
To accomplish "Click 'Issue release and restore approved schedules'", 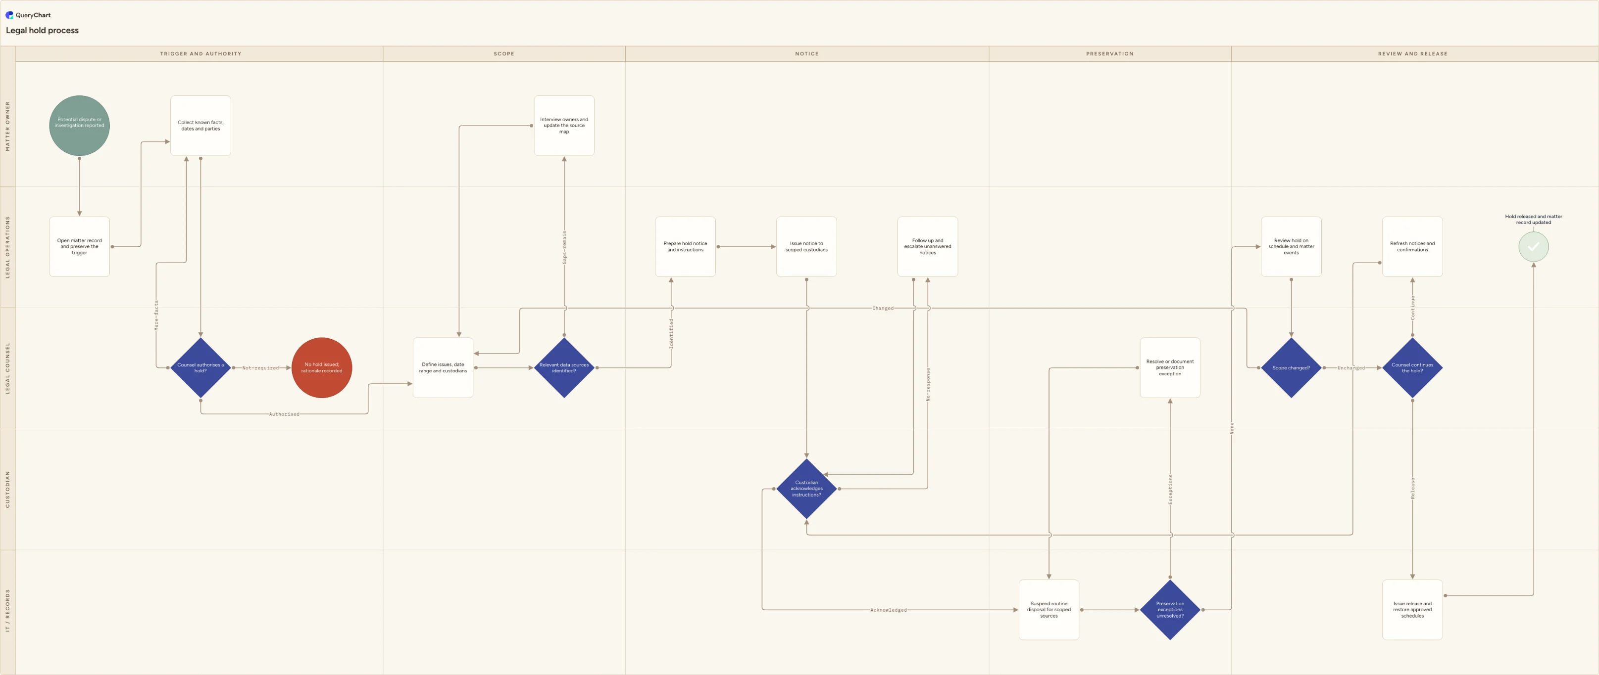I will tap(1412, 610).
